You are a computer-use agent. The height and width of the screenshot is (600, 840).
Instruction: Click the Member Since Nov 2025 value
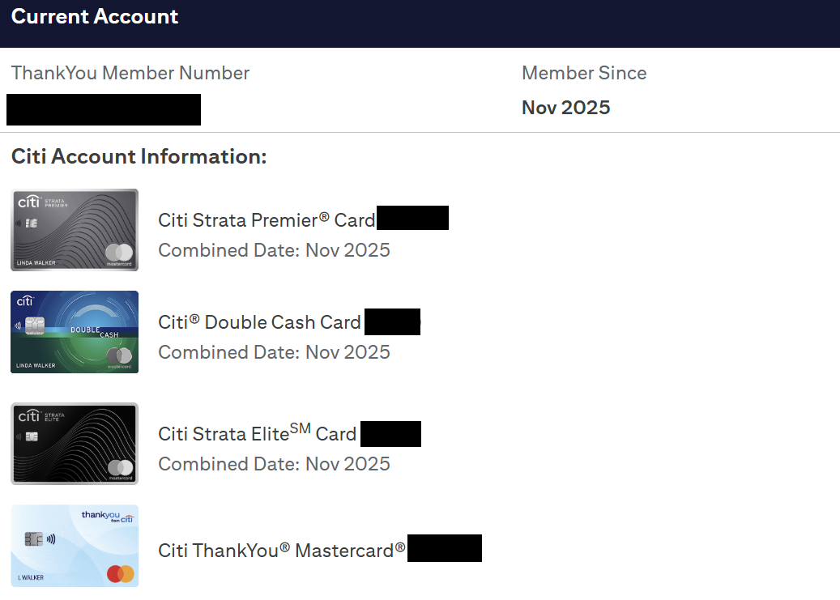pyautogui.click(x=565, y=108)
